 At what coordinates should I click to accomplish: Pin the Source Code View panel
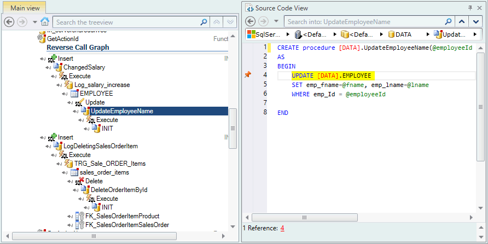tap(470, 8)
